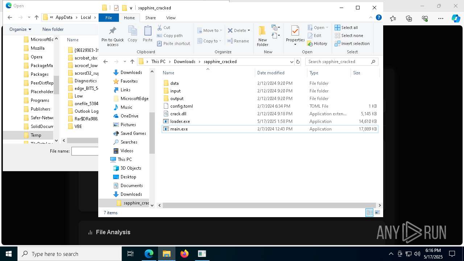Click File name field in Open dialog
This screenshot has height=261, width=464.
(x=85, y=151)
